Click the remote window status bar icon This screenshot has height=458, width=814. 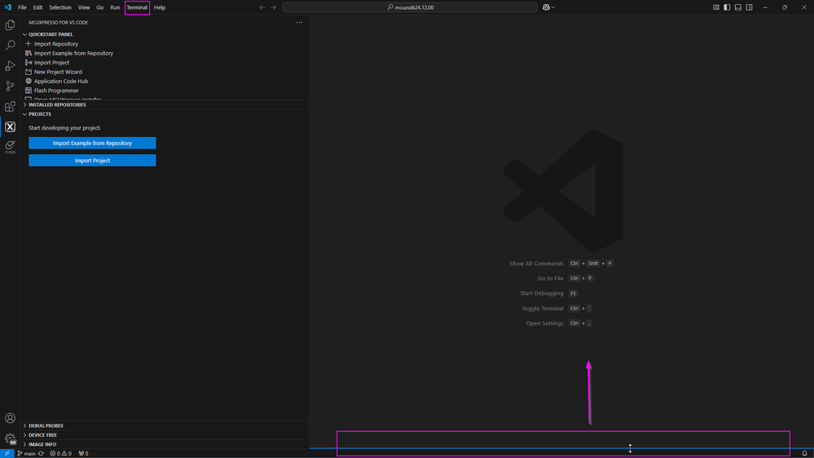[7, 453]
